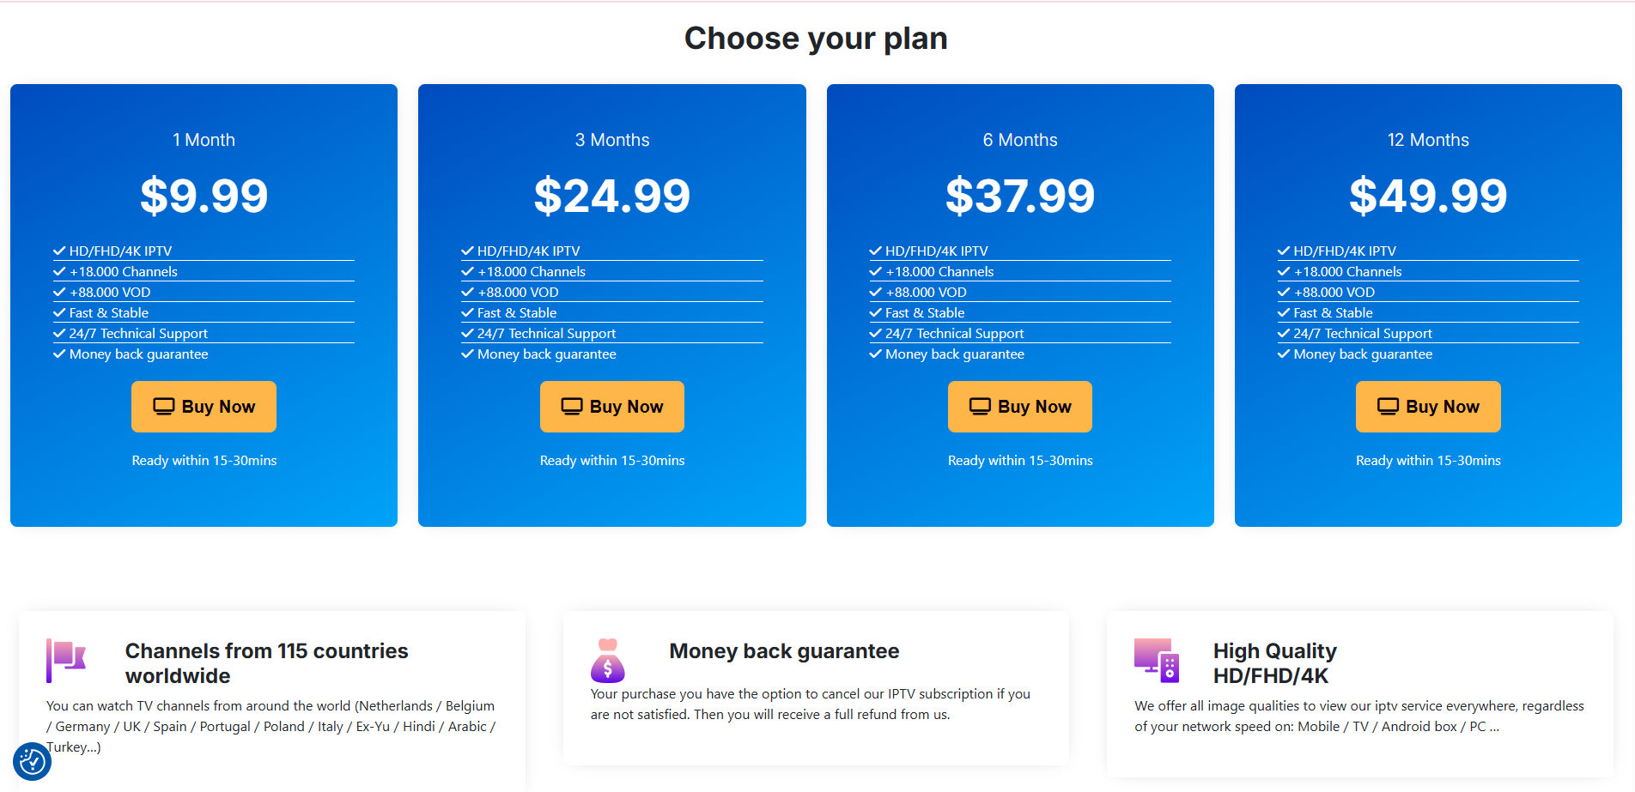The width and height of the screenshot is (1635, 792).
Task: Click the 'Choose your plan' heading
Action: tap(816, 39)
